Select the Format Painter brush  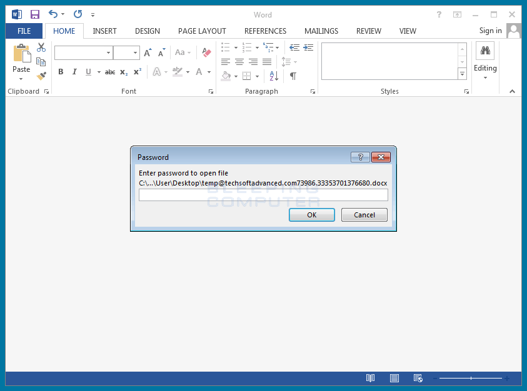tap(41, 76)
